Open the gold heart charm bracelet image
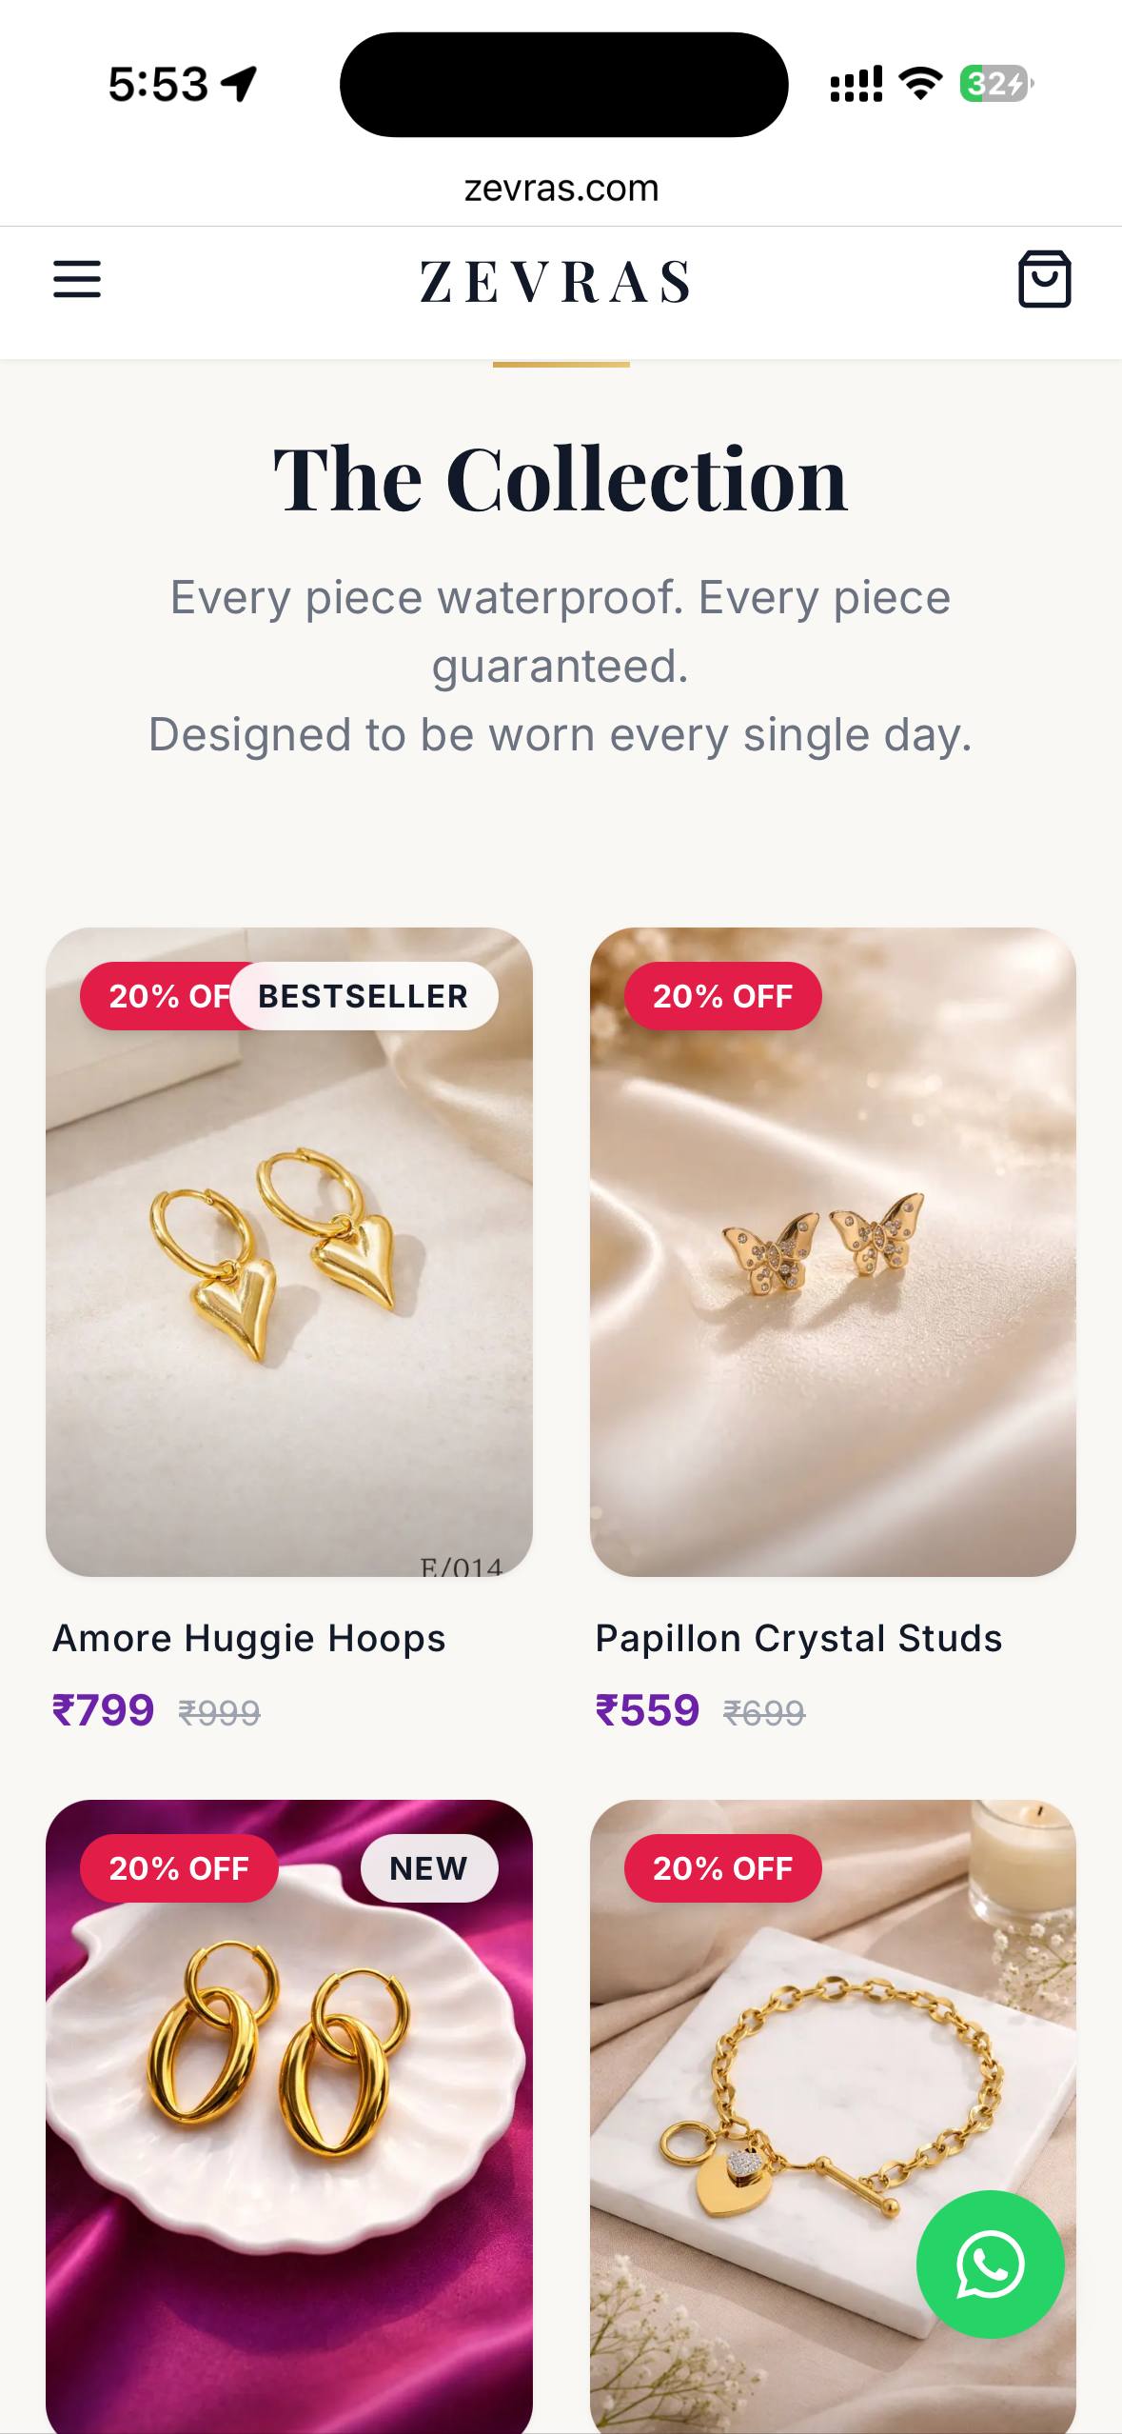This screenshot has height=2434, width=1122. pyautogui.click(x=833, y=2116)
